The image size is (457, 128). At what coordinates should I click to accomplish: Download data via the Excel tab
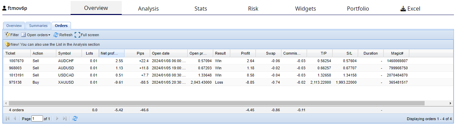(x=410, y=9)
